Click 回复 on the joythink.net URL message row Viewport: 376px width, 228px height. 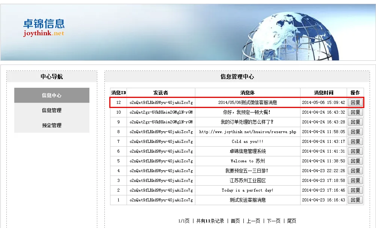pyautogui.click(x=355, y=132)
